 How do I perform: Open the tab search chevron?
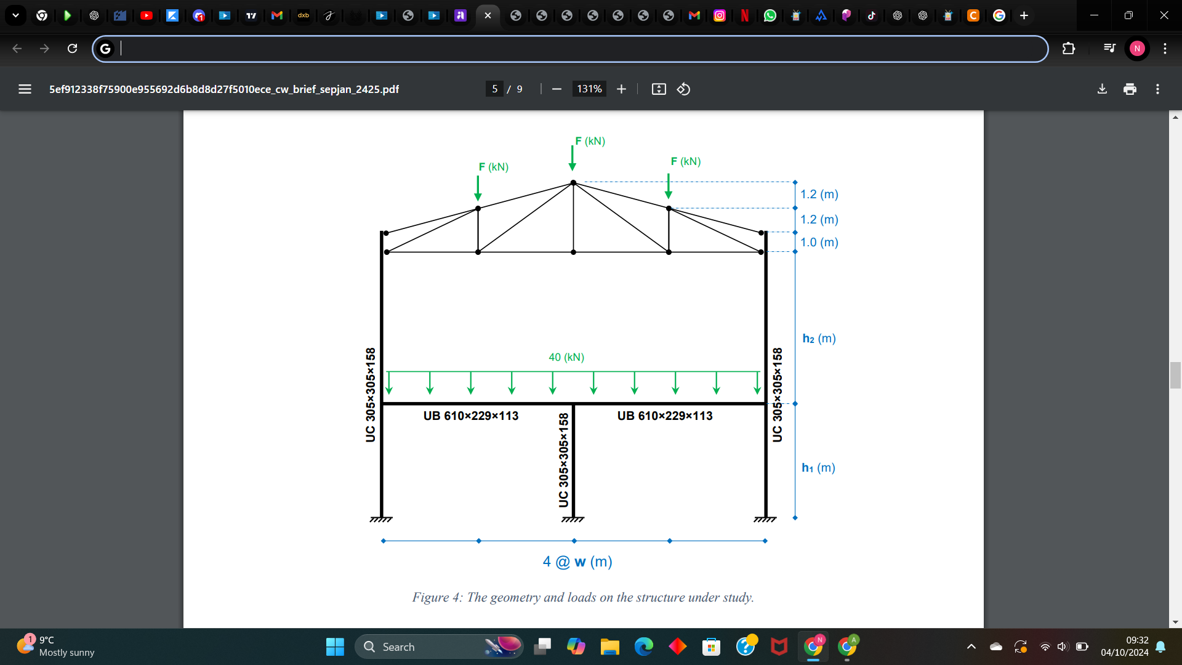[15, 15]
